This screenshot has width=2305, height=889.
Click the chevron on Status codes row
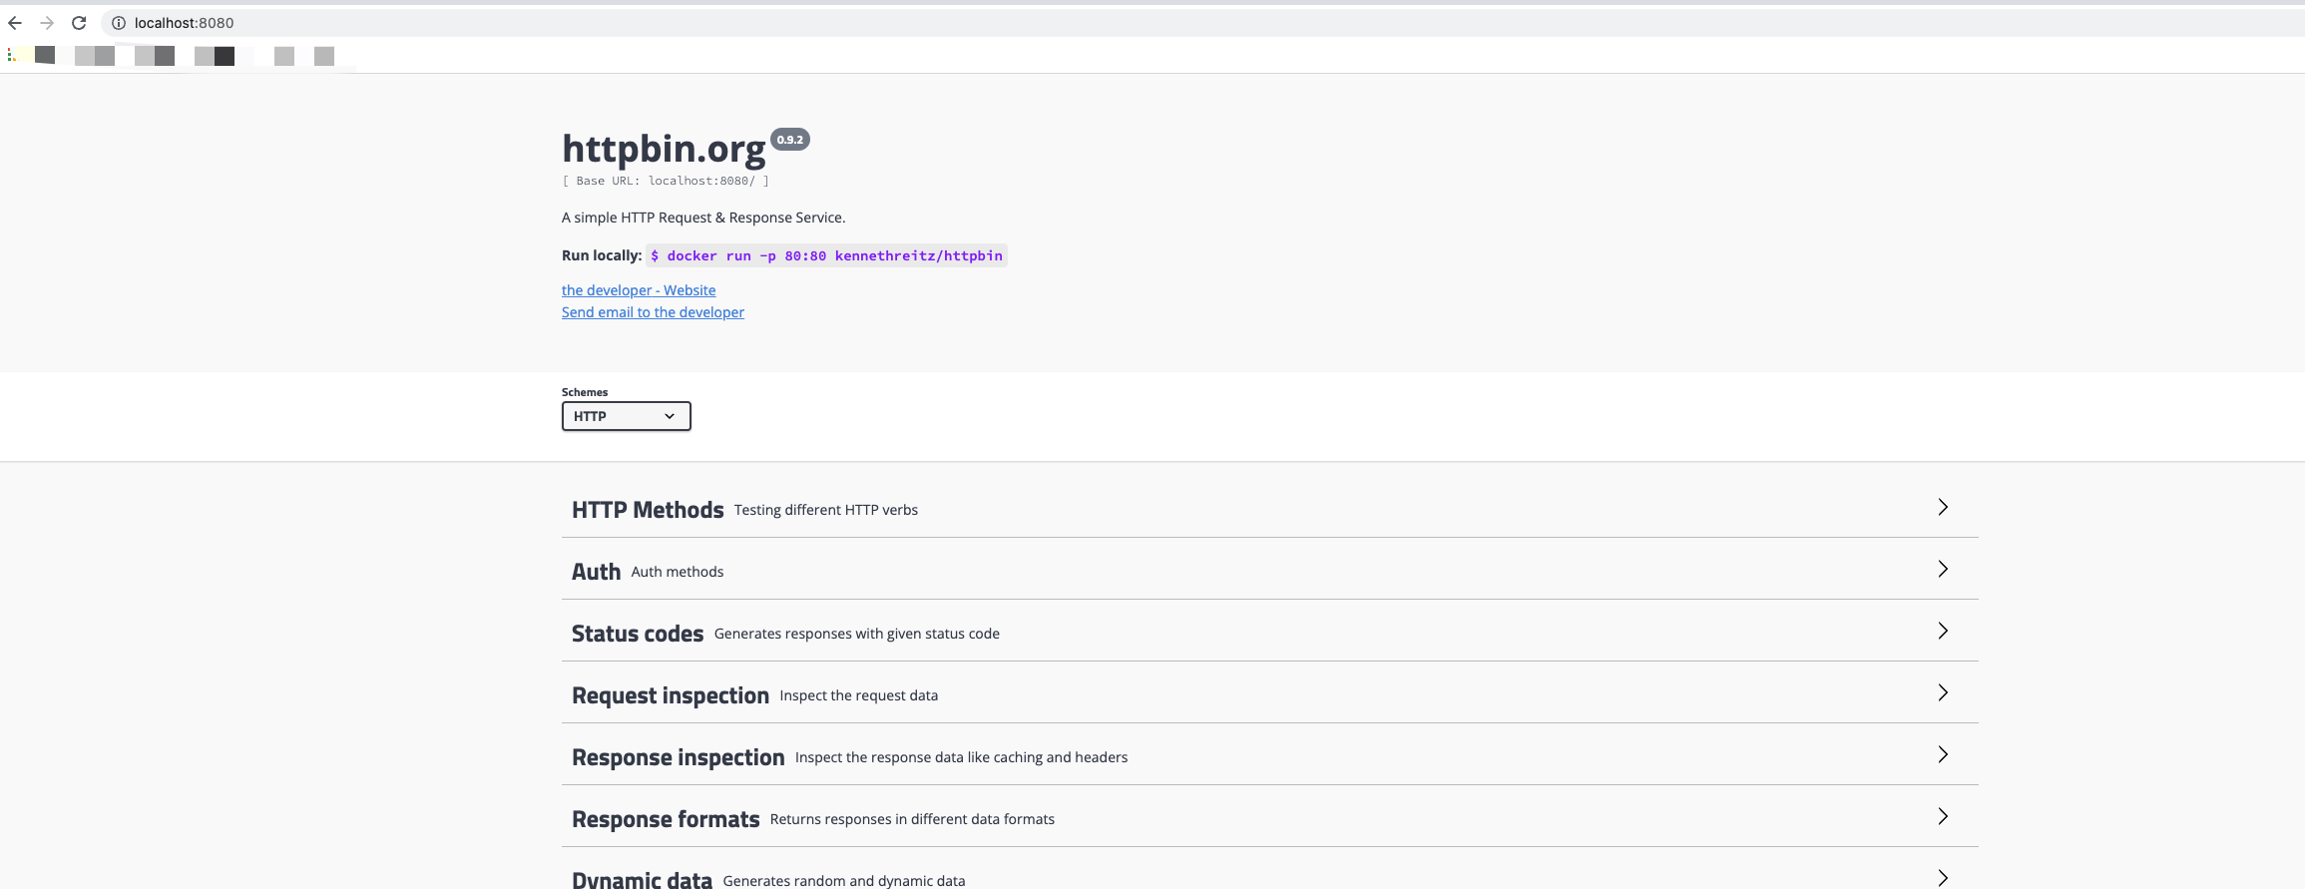(x=1943, y=631)
